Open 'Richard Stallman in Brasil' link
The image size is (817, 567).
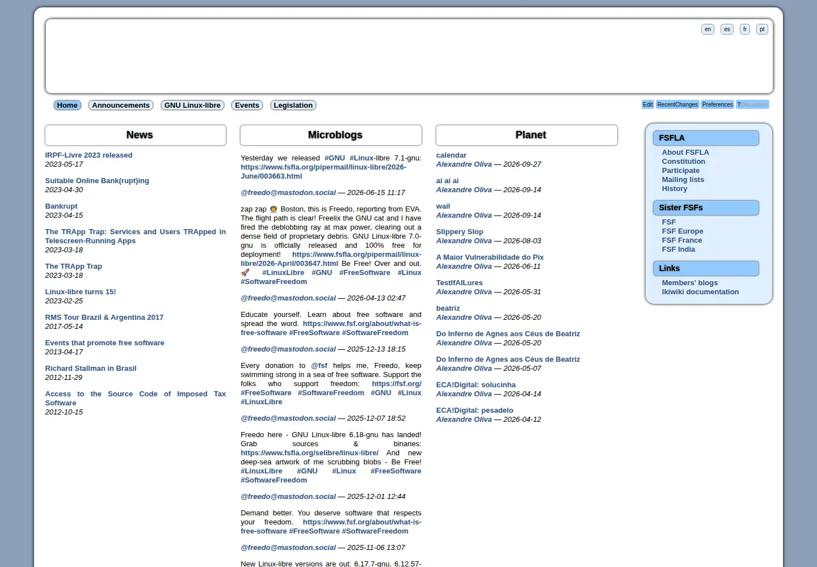tap(91, 368)
